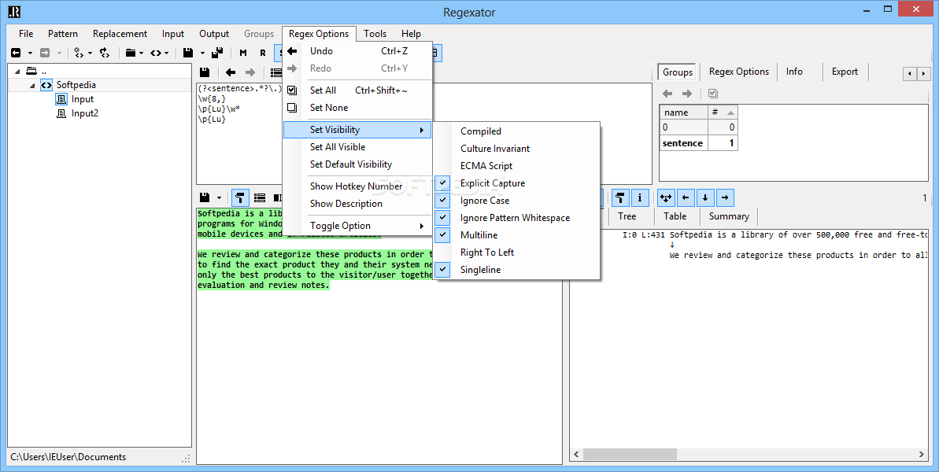
Task: Open dropdown arrow beside angle brackets icon
Action: (167, 53)
